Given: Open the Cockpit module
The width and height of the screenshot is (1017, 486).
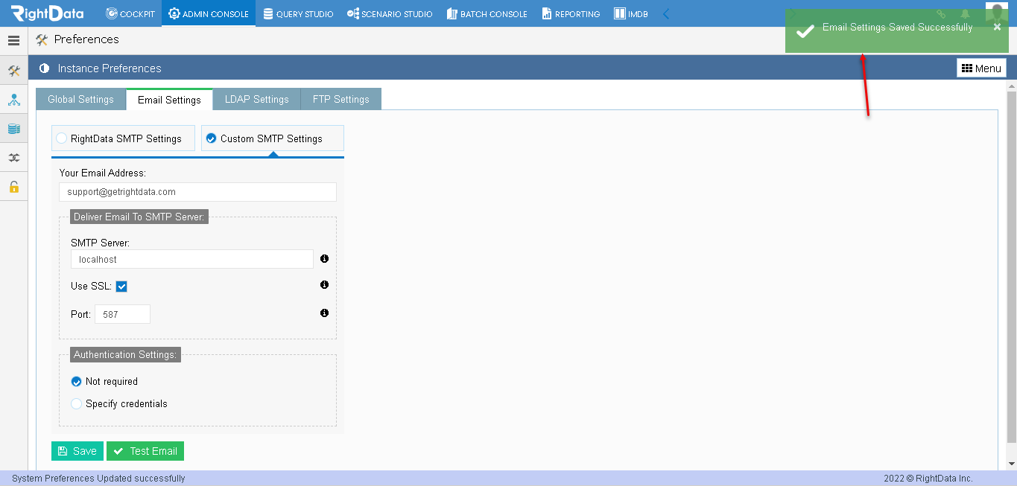Looking at the screenshot, I should [130, 13].
